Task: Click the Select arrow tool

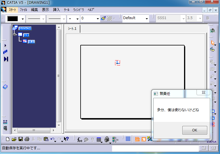Action: [213, 43]
